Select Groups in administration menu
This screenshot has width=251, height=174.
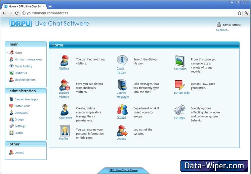[x=19, y=119]
